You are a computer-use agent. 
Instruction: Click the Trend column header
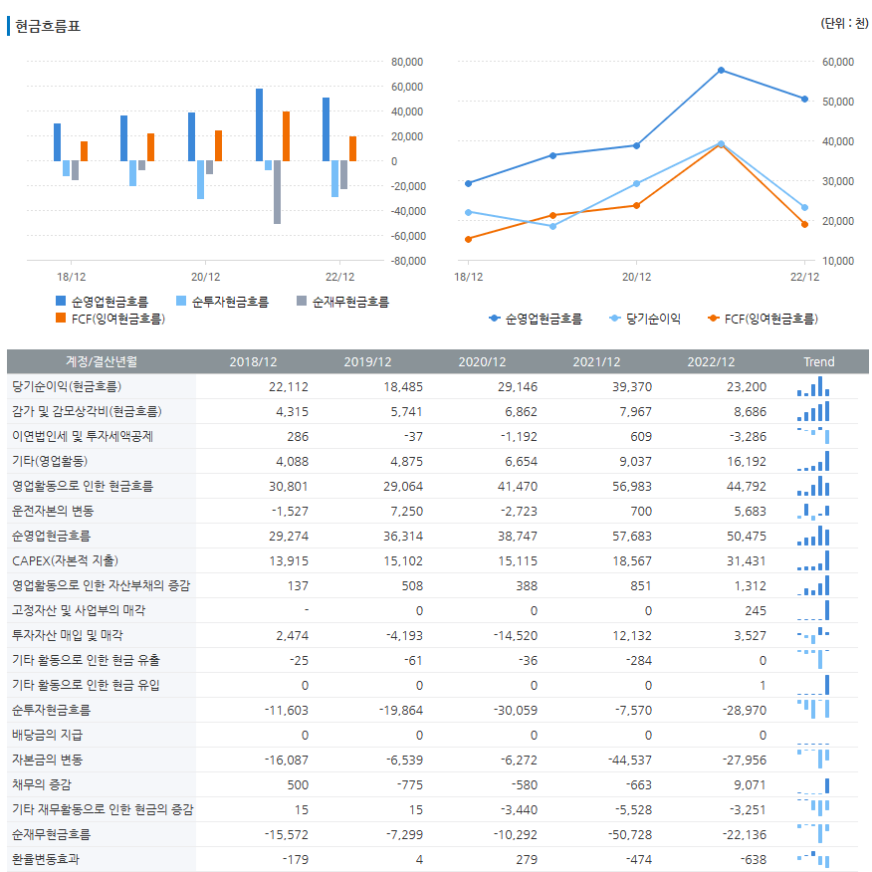click(818, 362)
